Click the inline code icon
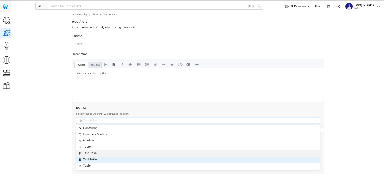This screenshot has height=177, width=384. click(180, 65)
